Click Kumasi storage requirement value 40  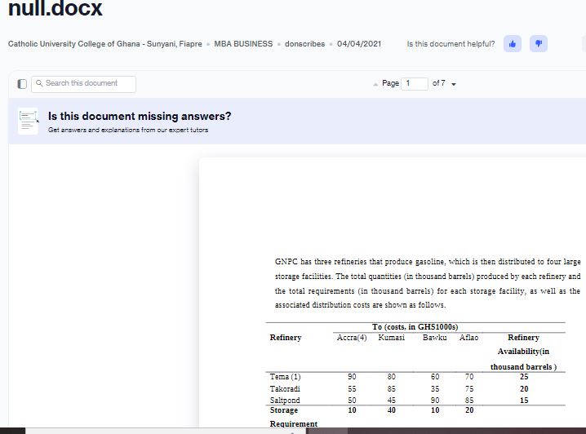391,410
